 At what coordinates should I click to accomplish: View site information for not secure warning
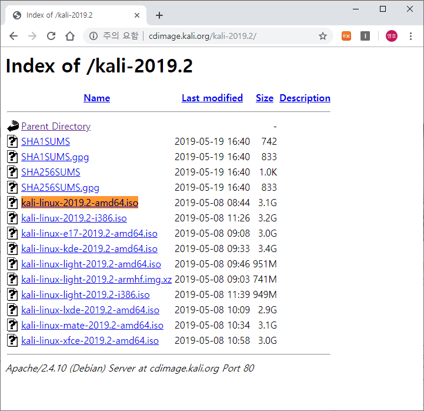point(94,36)
